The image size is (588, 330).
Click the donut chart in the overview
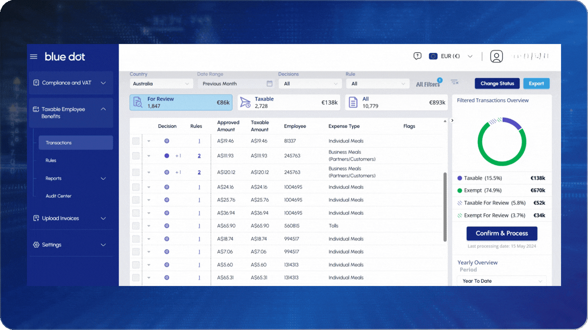(x=502, y=142)
